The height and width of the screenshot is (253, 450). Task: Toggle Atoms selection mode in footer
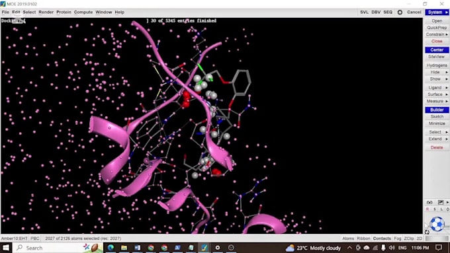click(348, 238)
